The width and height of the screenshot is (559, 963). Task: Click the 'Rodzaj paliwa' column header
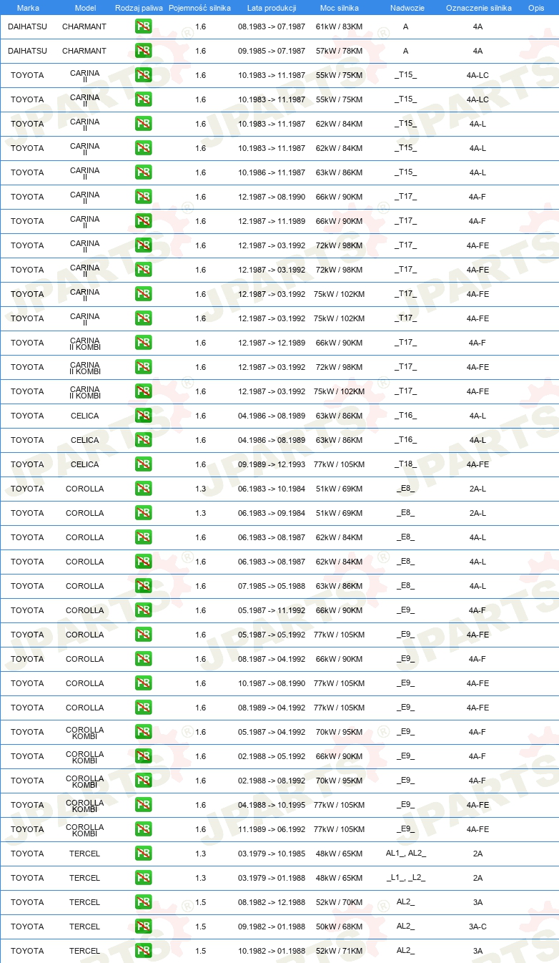click(139, 8)
